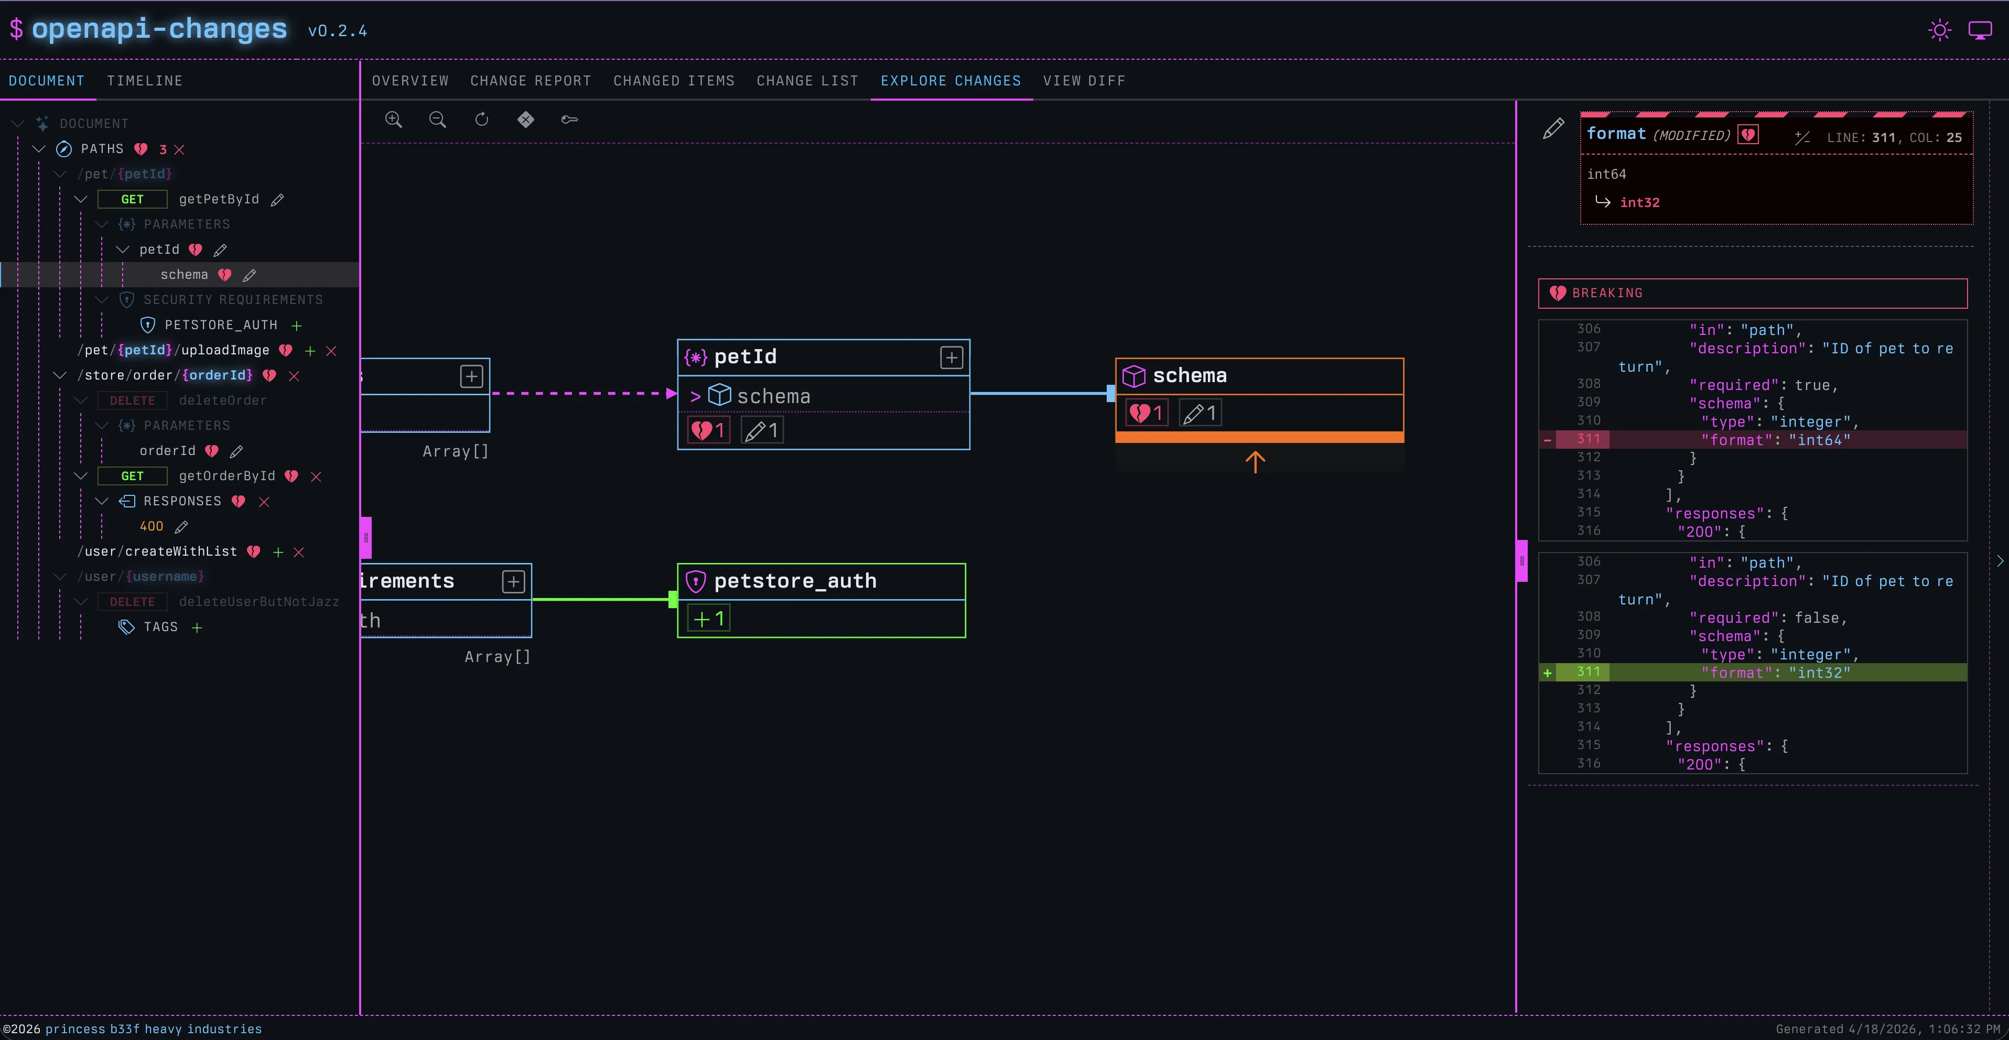
Task: Toggle the monitor display mode icon
Action: 1980,30
